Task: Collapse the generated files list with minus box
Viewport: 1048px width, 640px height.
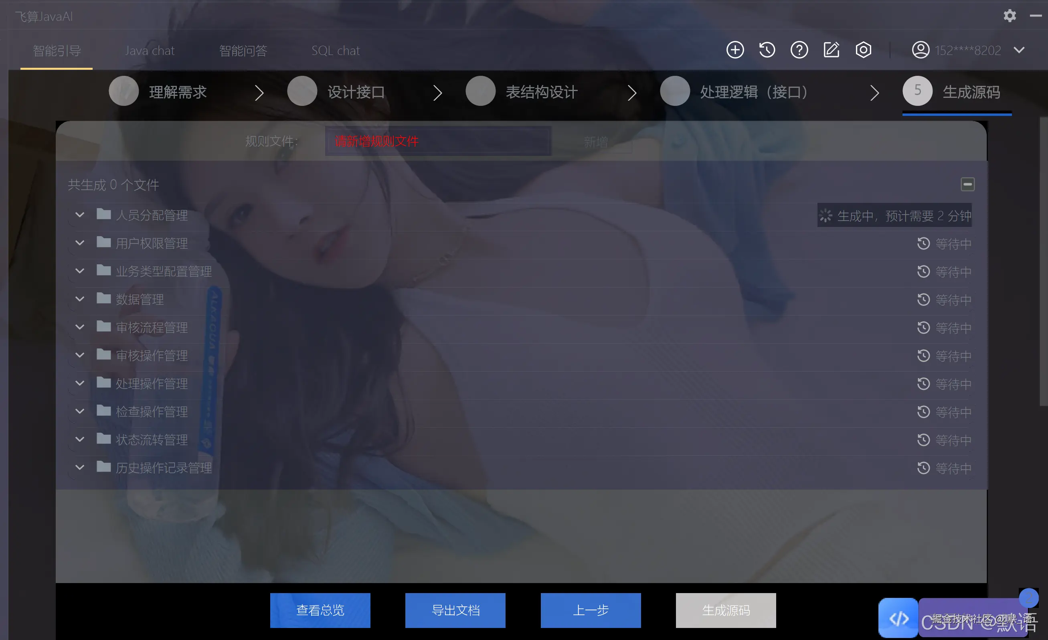Action: 967,184
